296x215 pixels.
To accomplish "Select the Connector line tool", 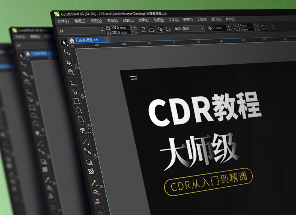I will 87,151.
